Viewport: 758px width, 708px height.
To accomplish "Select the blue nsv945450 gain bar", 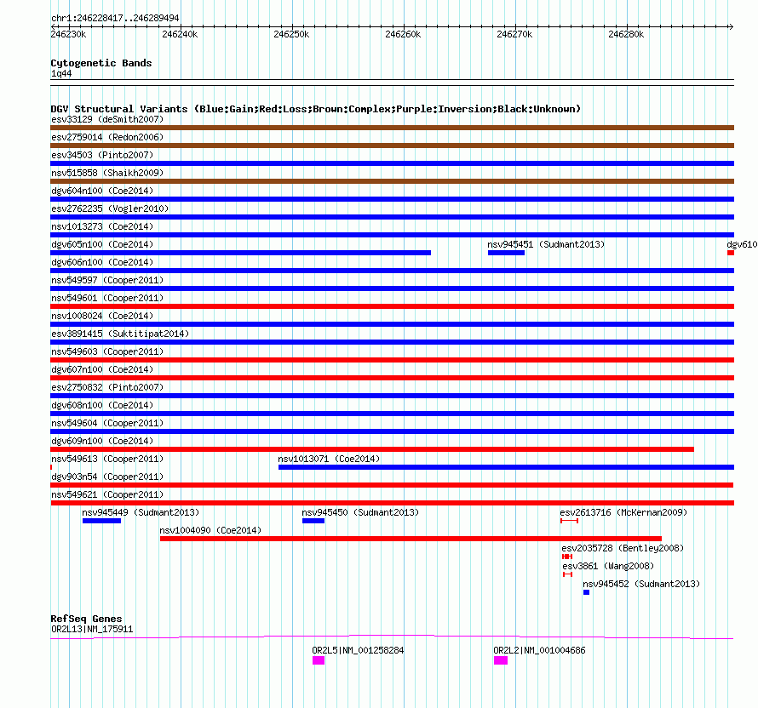I will 313,521.
